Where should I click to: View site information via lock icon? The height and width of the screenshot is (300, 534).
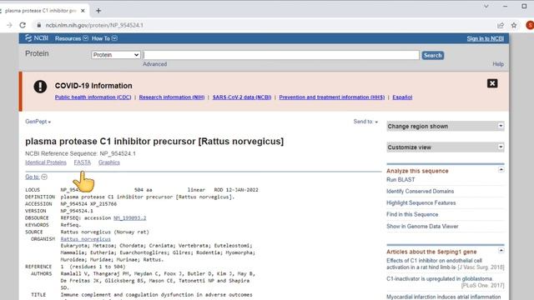(39, 25)
